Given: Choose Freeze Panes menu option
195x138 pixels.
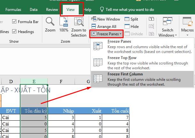Looking at the screenshot, I should coord(142,46).
